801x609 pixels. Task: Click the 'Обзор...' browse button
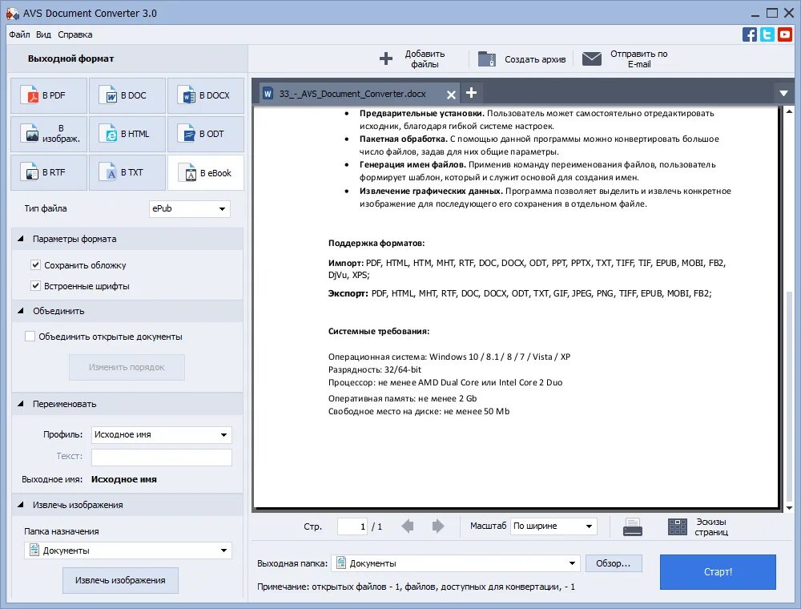[x=614, y=563]
